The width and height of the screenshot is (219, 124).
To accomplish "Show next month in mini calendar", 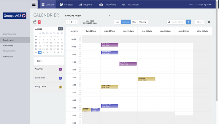I will pyautogui.click(x=62, y=29).
